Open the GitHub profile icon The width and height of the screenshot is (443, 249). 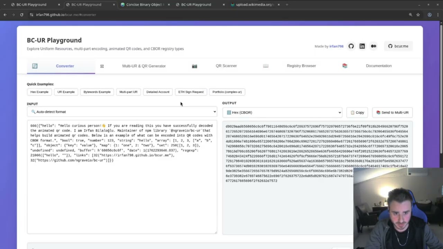351,46
